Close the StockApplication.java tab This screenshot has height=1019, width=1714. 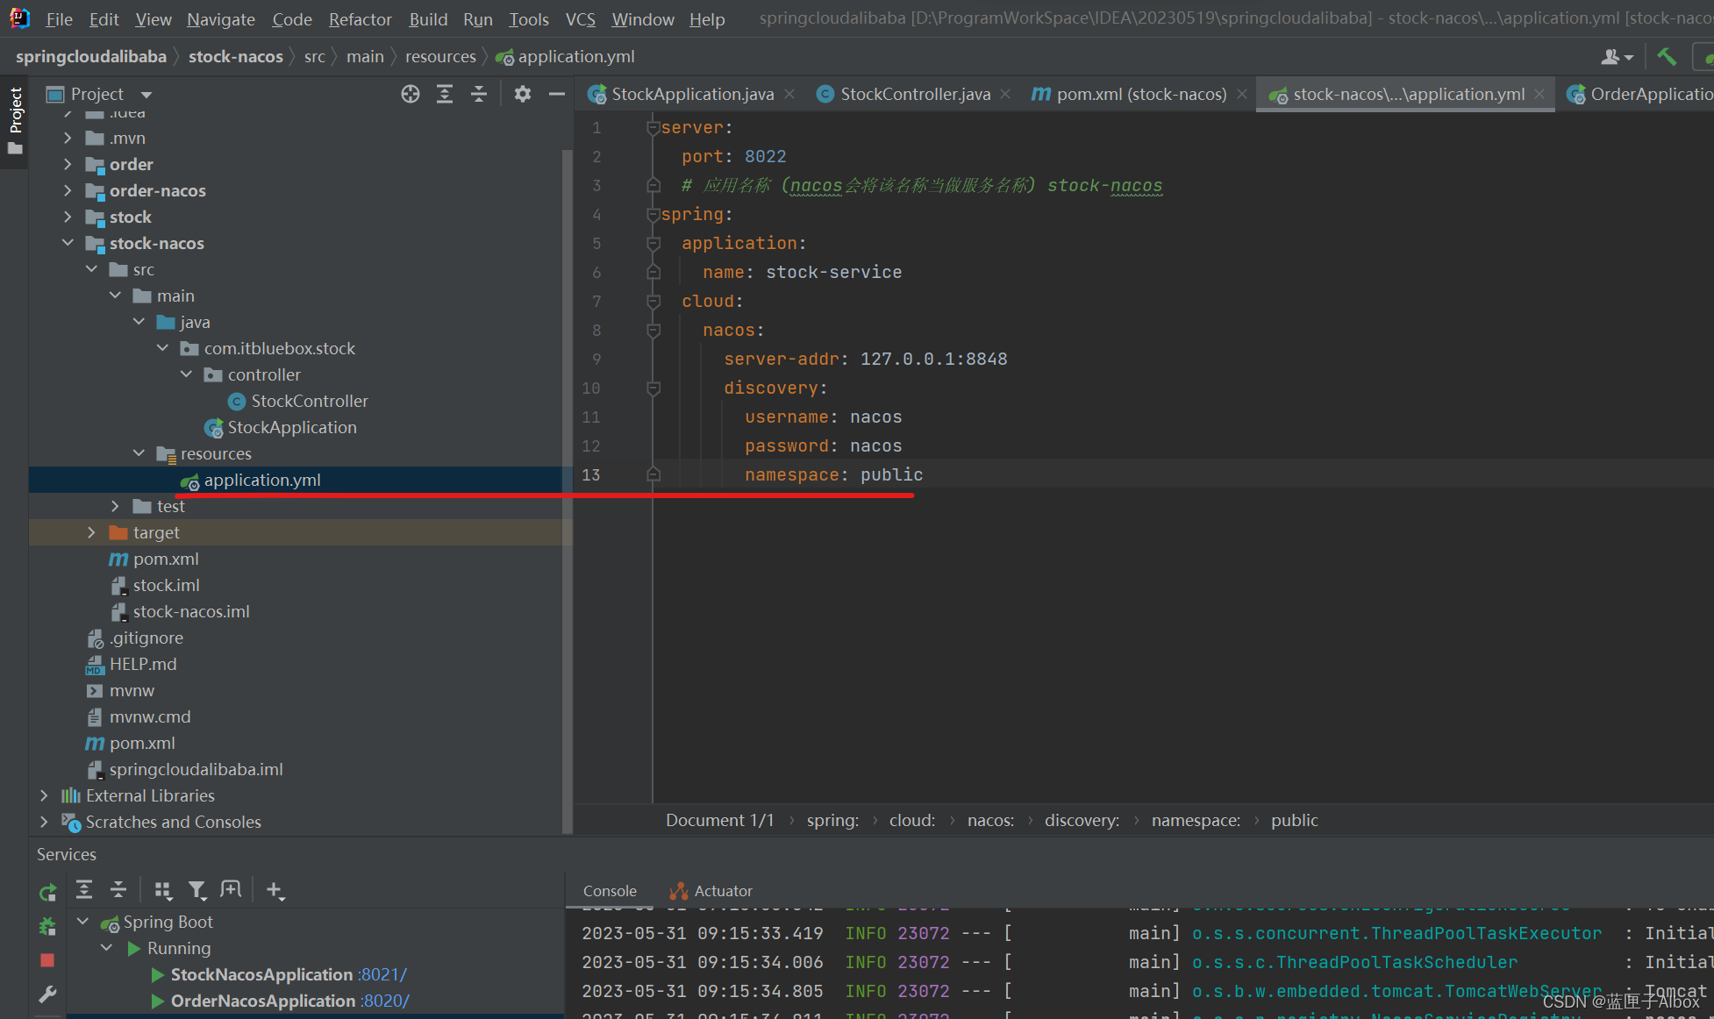click(x=789, y=94)
